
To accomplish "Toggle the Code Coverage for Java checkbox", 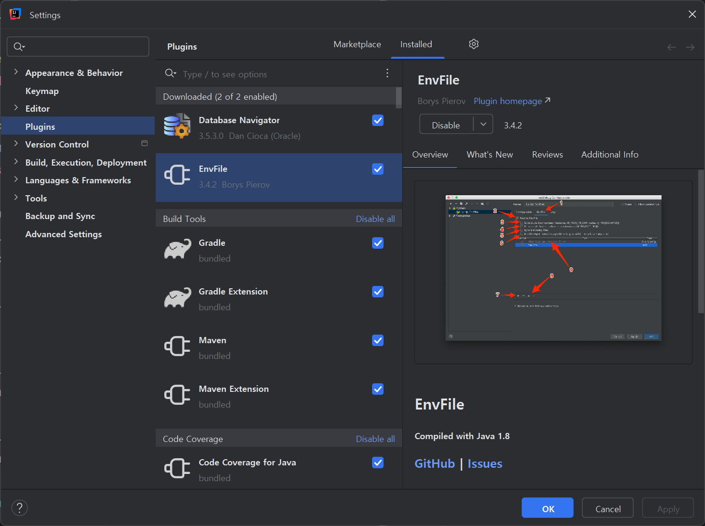I will 378,463.
